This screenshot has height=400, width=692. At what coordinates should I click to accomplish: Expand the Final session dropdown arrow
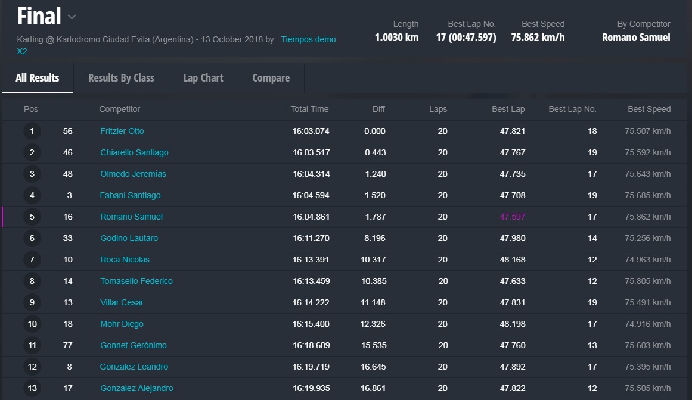(x=72, y=17)
